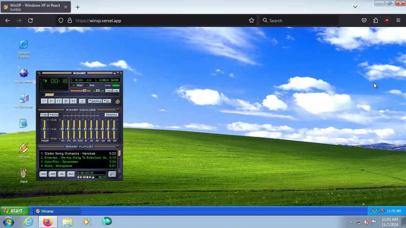Open playlist ADD menu
406x228 pixels.
43,174
